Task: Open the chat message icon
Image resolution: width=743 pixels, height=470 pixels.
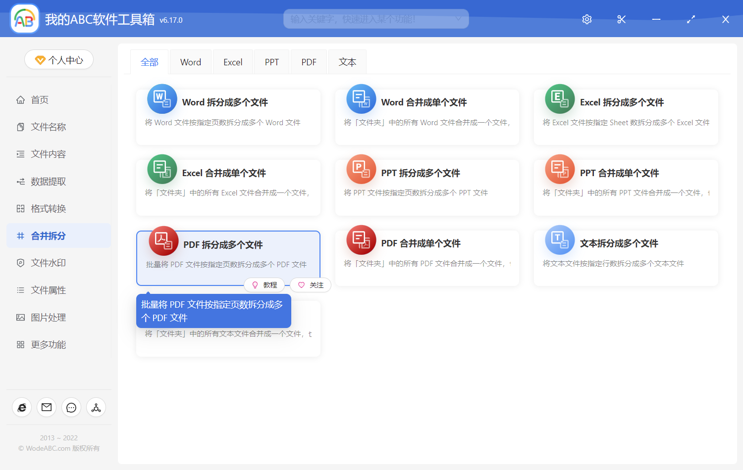Action: click(71, 407)
